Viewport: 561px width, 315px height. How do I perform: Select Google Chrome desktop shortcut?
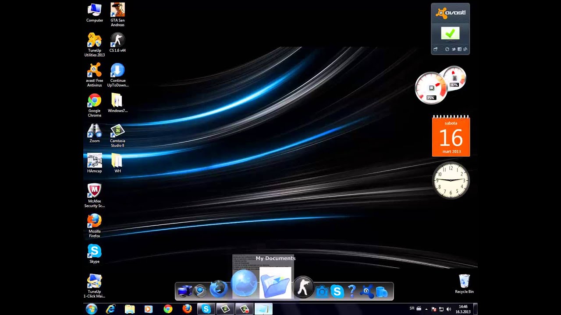pyautogui.click(x=95, y=105)
